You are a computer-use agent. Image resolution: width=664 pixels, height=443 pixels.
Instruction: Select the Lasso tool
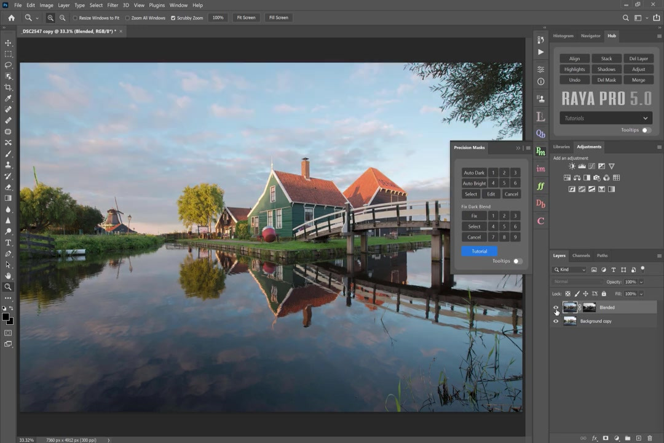8,65
